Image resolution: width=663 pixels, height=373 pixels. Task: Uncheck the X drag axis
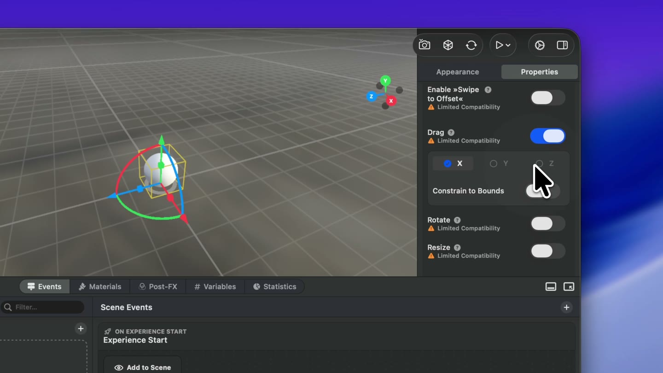[x=453, y=163]
